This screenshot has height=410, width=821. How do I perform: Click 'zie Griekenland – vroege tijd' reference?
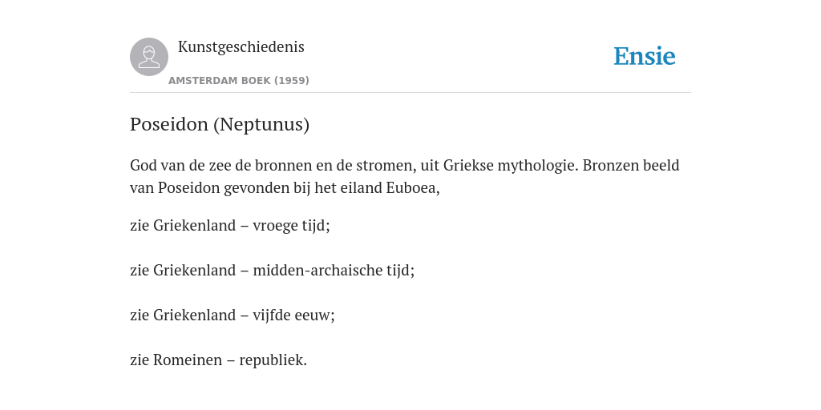[230, 225]
